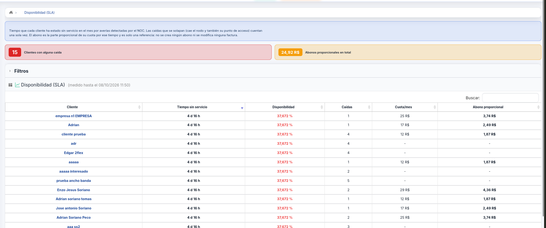Click the Buscar search field
The width and height of the screenshot is (546, 228).
(510, 98)
